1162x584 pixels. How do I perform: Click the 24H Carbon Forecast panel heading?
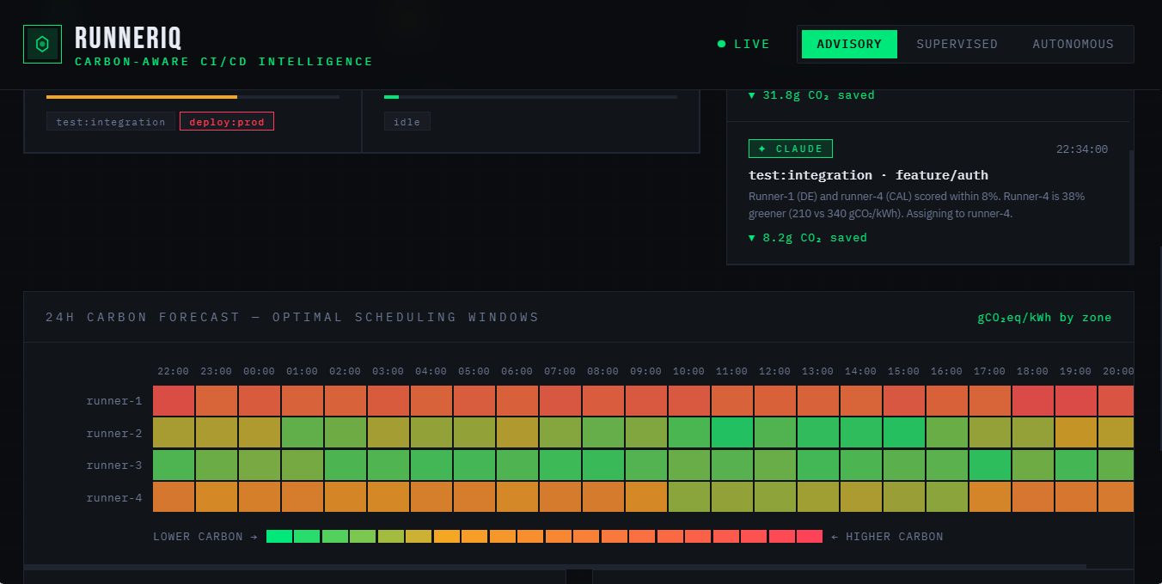click(x=292, y=317)
